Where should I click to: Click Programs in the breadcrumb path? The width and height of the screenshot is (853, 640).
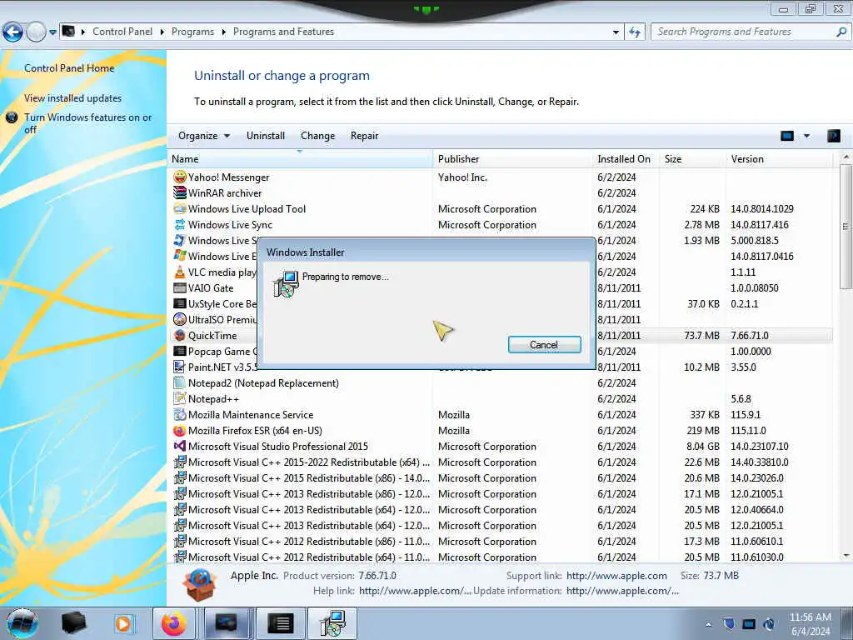(x=192, y=32)
